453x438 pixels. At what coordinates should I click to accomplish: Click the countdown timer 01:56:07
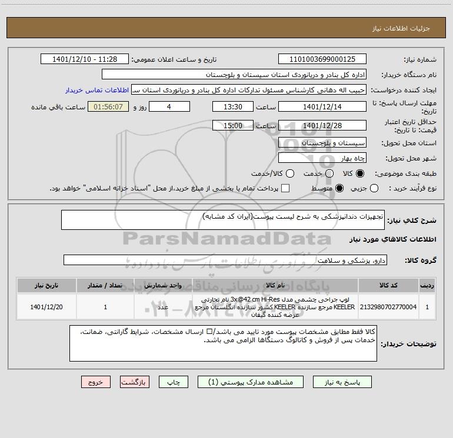pyautogui.click(x=108, y=106)
